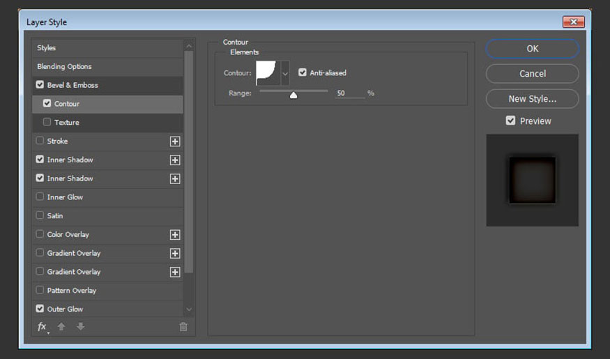Enable the Color Overlay checkbox
The width and height of the screenshot is (610, 359).
pos(40,234)
